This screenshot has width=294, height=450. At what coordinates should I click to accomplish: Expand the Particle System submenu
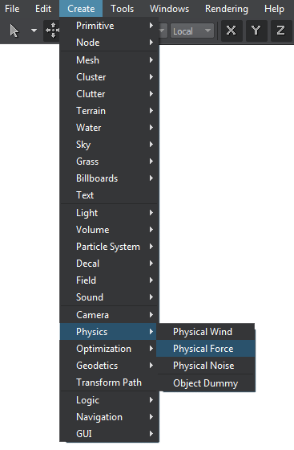109,247
